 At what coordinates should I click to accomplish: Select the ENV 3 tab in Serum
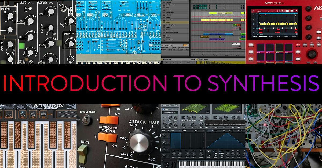pyautogui.click(x=196, y=131)
